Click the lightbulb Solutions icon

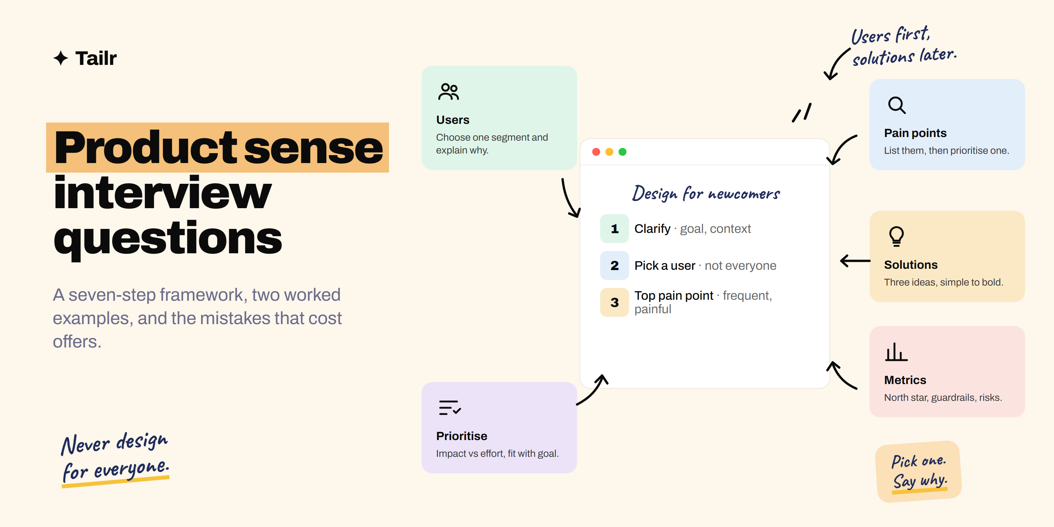click(896, 236)
